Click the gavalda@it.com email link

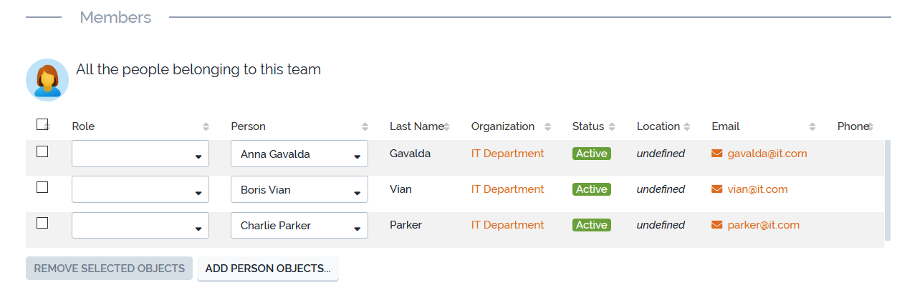[767, 154]
